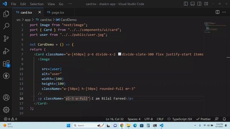Open the View menu
230x129 pixels.
pos(51,4)
